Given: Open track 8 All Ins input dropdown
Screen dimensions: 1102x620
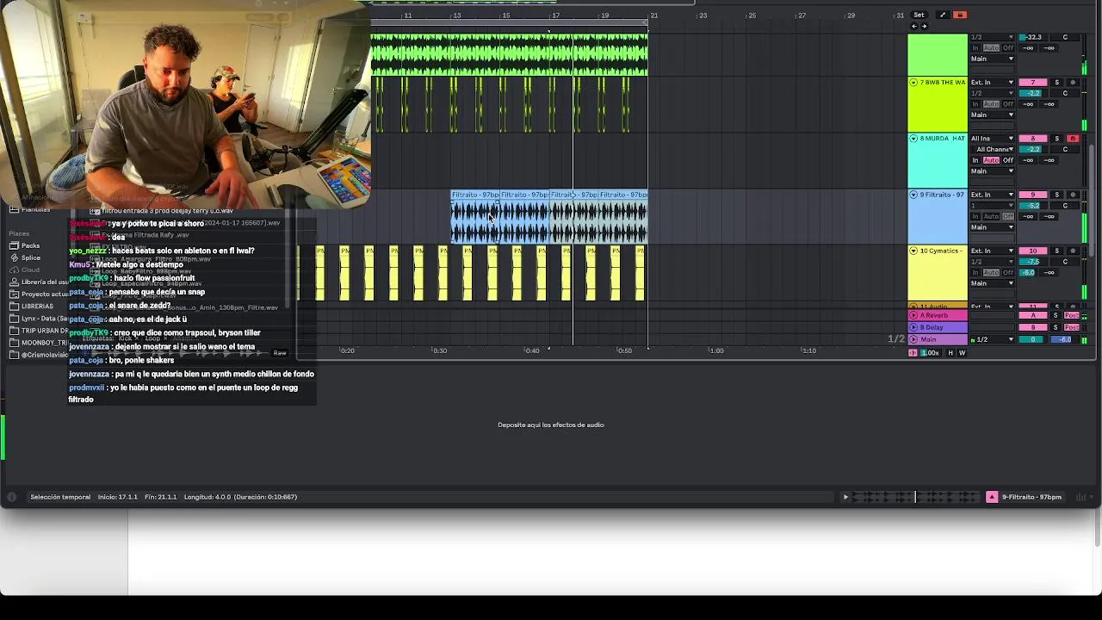Looking at the screenshot, I should pyautogui.click(x=993, y=139).
